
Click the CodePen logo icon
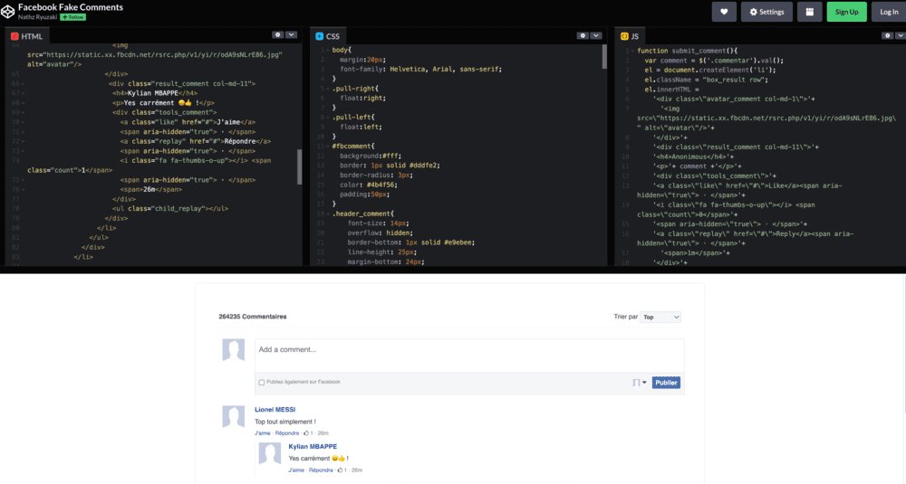[7, 12]
